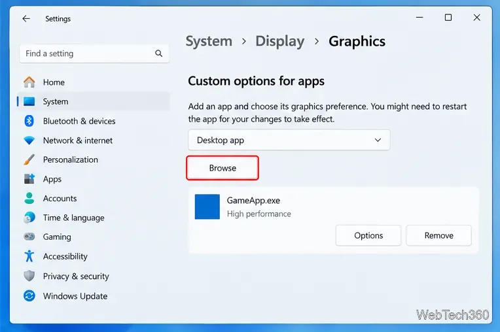Go to Network & internet
Viewport: 500px width, 332px height.
94,141
